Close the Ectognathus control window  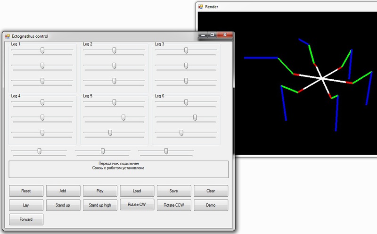pos(225,35)
